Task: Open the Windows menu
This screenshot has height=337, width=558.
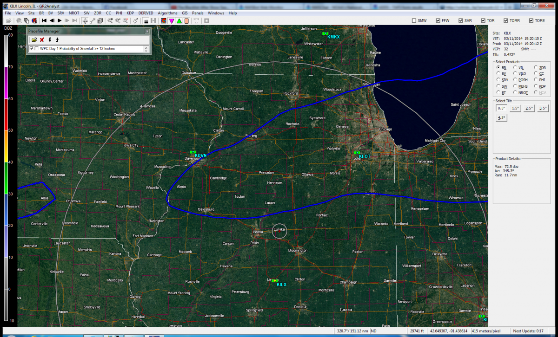Action: (x=216, y=13)
